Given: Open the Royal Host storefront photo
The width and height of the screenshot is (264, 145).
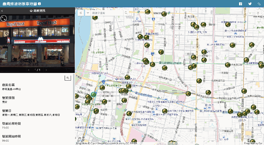Looking at the screenshot, I should 37,41.
